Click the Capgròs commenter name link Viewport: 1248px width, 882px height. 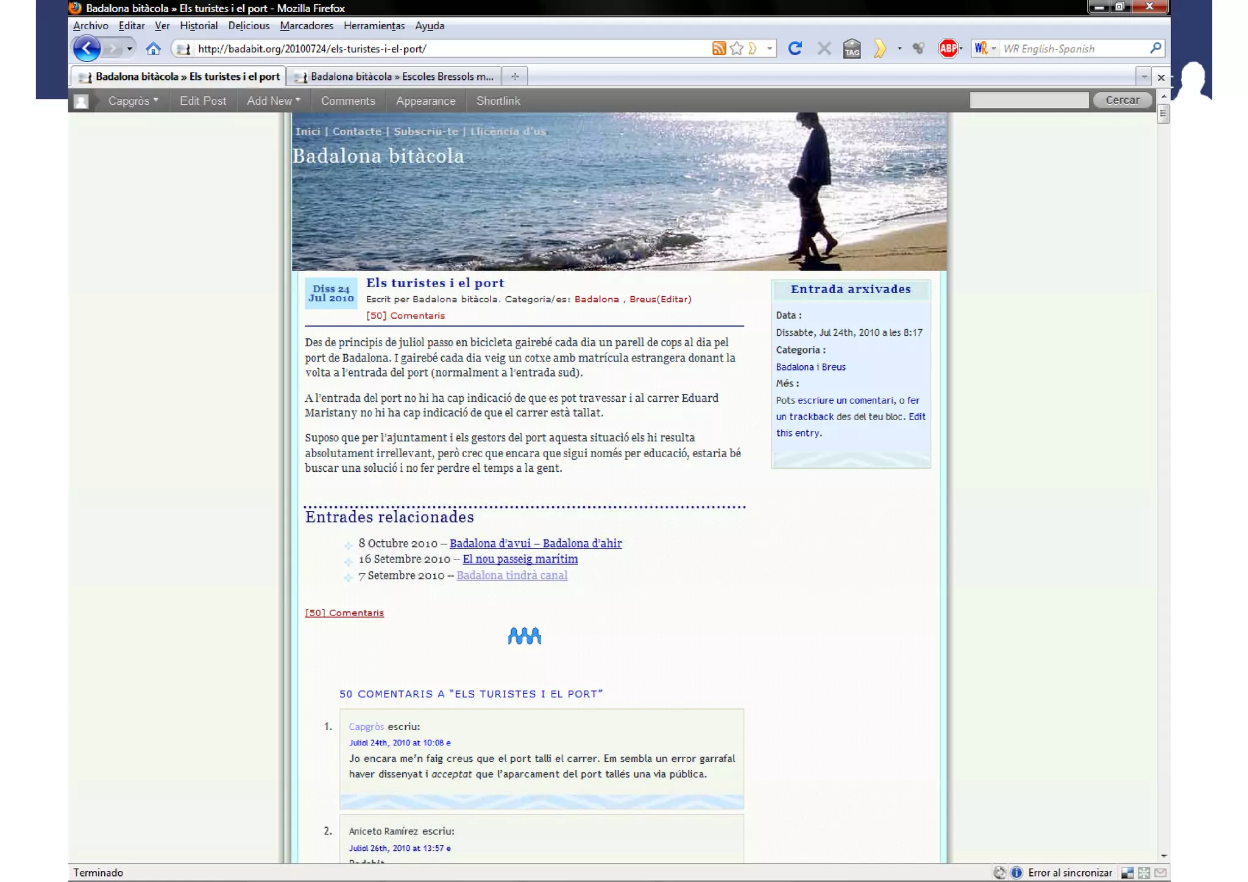coord(366,727)
